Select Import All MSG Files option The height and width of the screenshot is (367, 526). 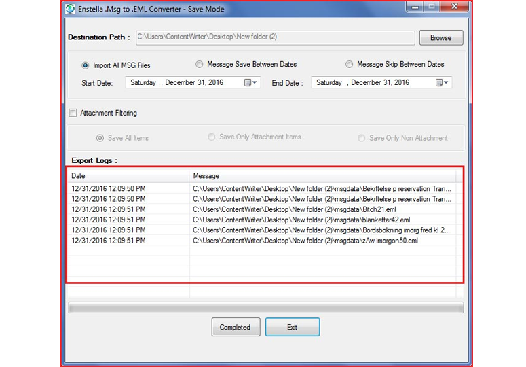[x=86, y=65]
